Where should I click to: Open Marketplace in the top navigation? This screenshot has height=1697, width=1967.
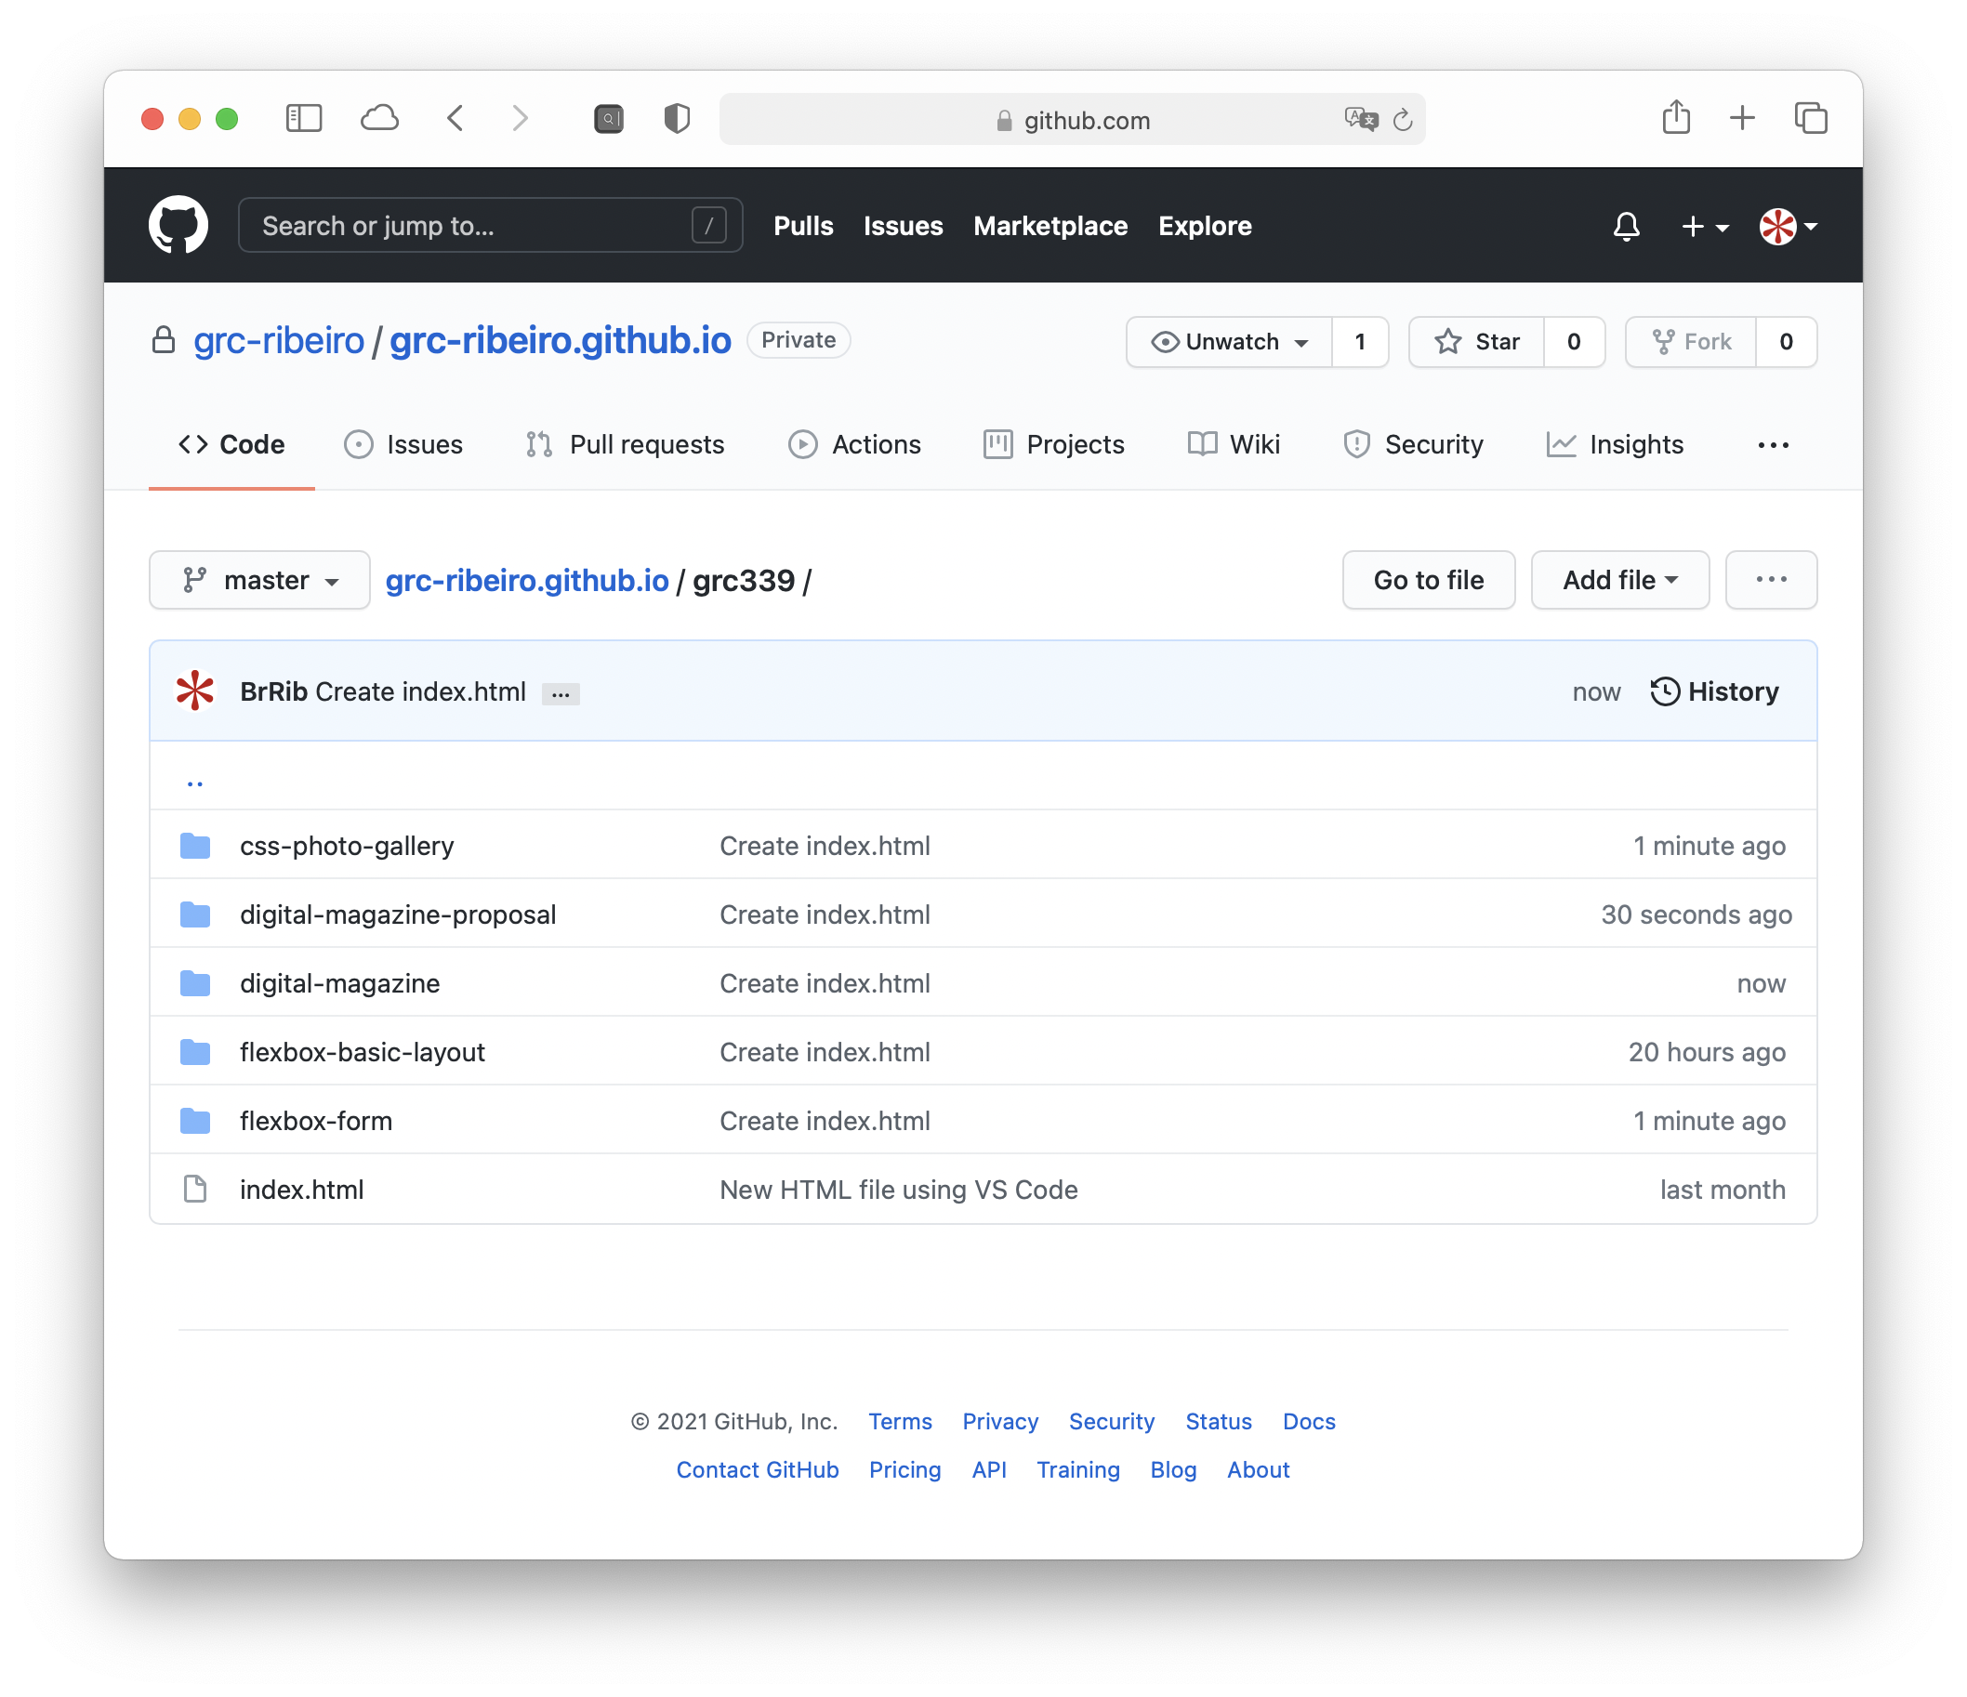pos(1050,226)
